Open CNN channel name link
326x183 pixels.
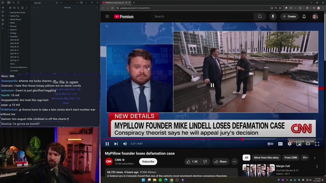pyautogui.click(x=118, y=160)
